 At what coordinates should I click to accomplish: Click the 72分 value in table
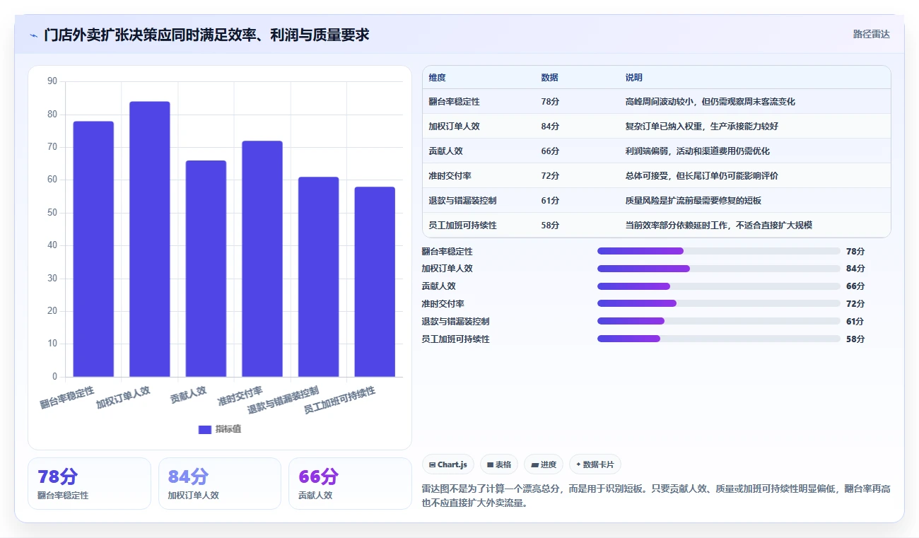550,176
